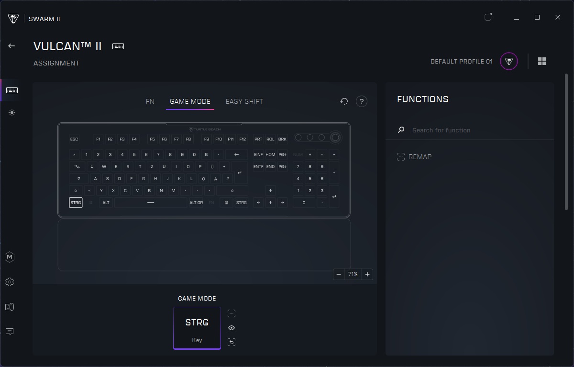Open the EASY SHIFT tab
This screenshot has width=574, height=367.
click(x=244, y=101)
